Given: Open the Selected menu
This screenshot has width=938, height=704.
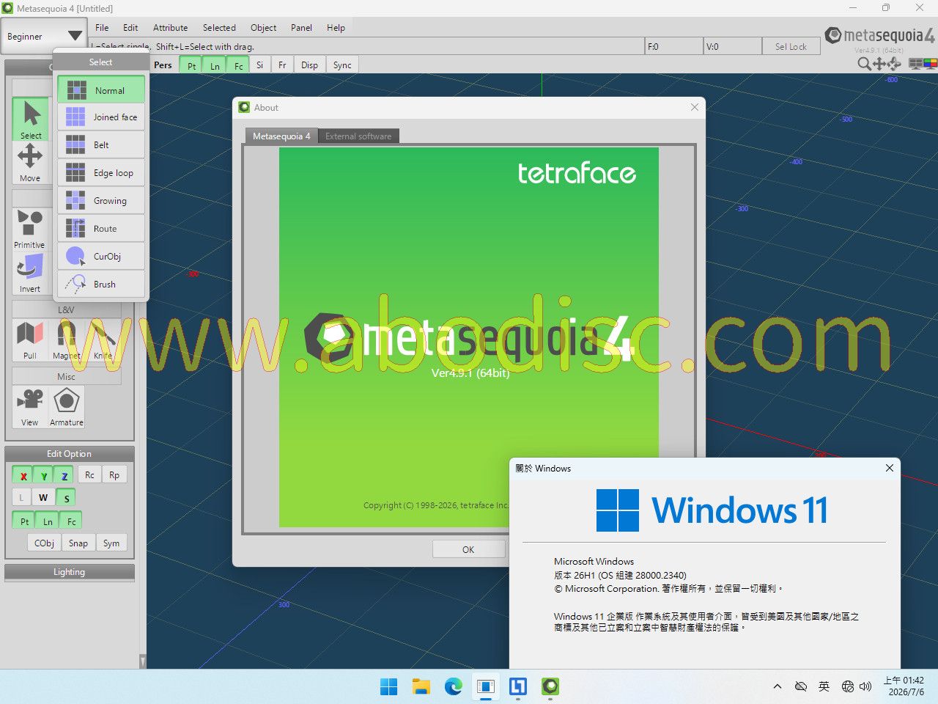Looking at the screenshot, I should (219, 28).
